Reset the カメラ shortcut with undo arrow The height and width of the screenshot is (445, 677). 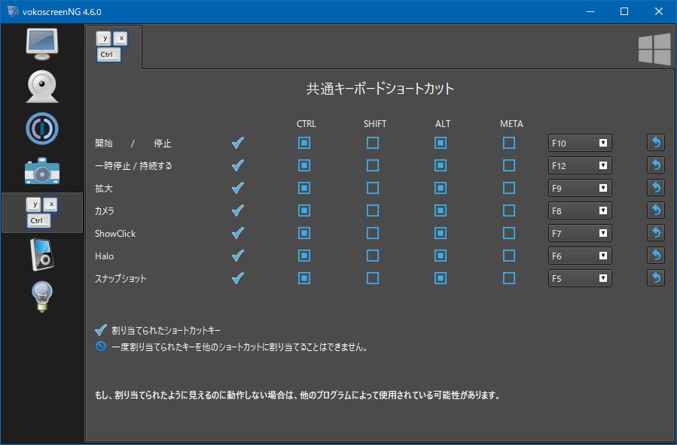pyautogui.click(x=655, y=210)
